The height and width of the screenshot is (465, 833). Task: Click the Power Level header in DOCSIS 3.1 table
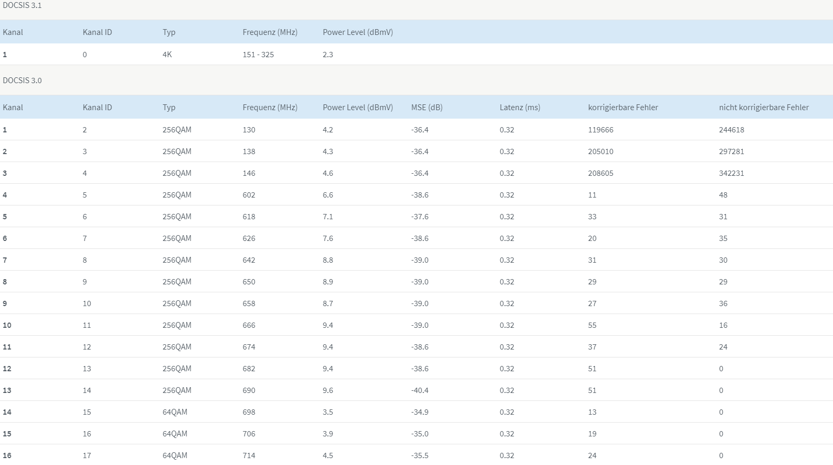pos(358,32)
